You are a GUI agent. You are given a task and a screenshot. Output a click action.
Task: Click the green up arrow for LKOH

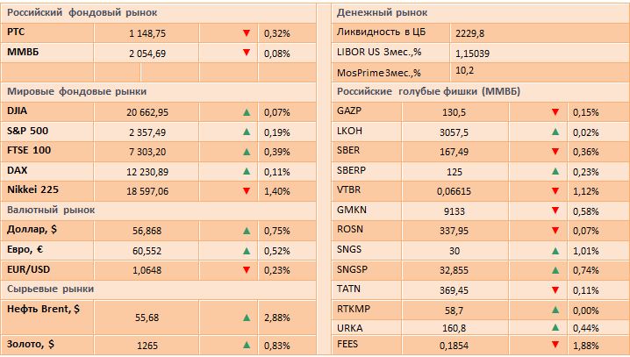pos(555,132)
